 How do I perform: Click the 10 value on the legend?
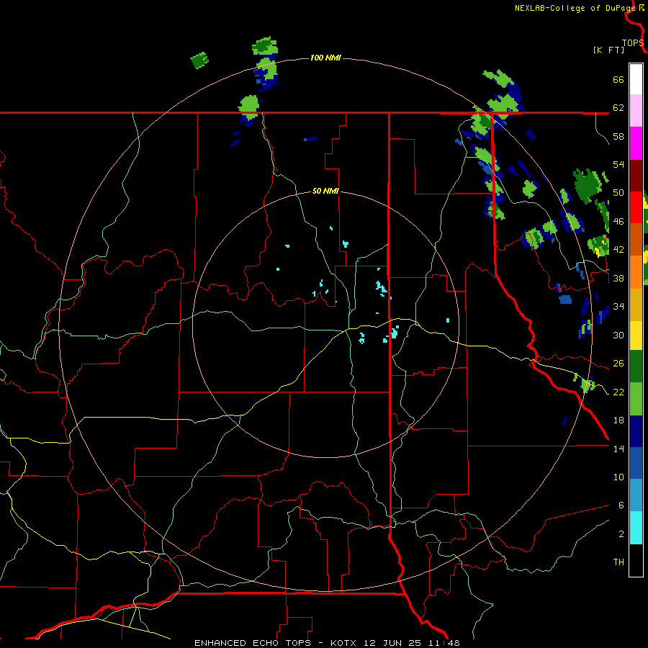coord(618,477)
